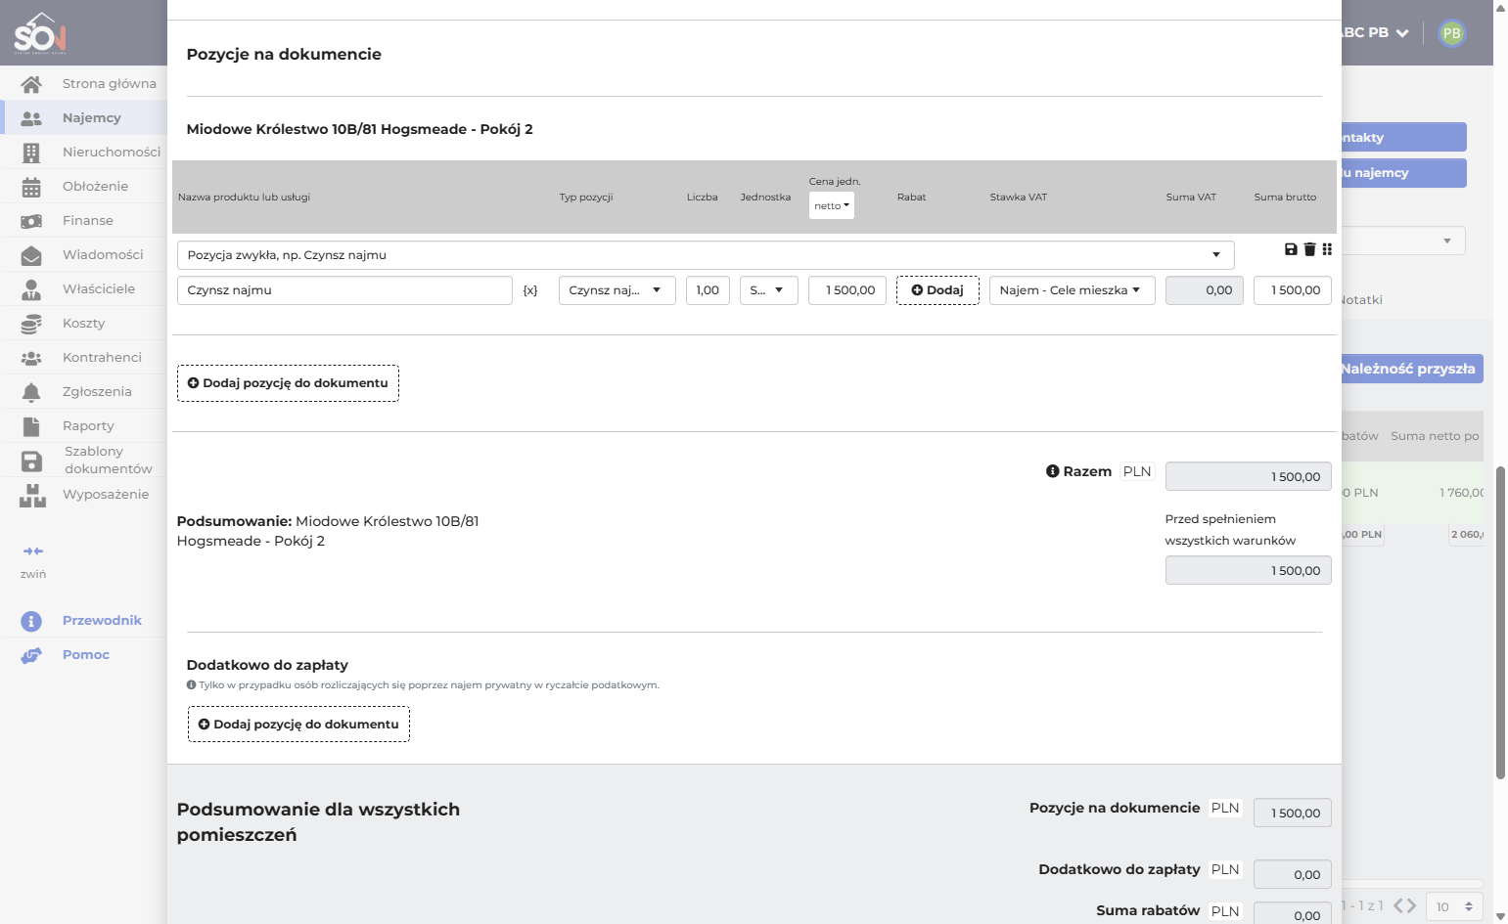
Task: Click the Raporty document icon
Action: pyautogui.click(x=31, y=426)
